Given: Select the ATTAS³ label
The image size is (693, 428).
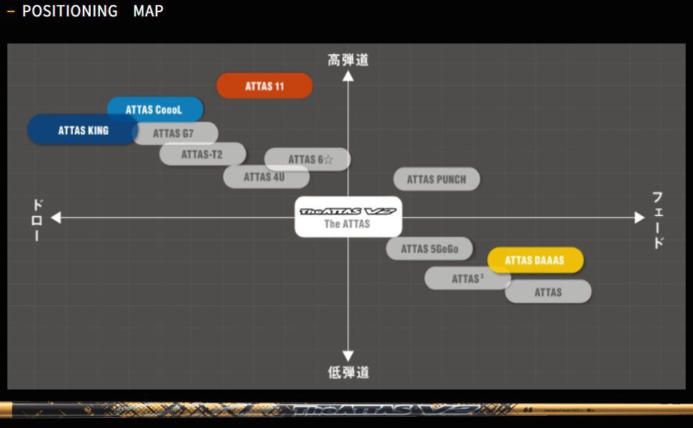Looking at the screenshot, I should (468, 278).
